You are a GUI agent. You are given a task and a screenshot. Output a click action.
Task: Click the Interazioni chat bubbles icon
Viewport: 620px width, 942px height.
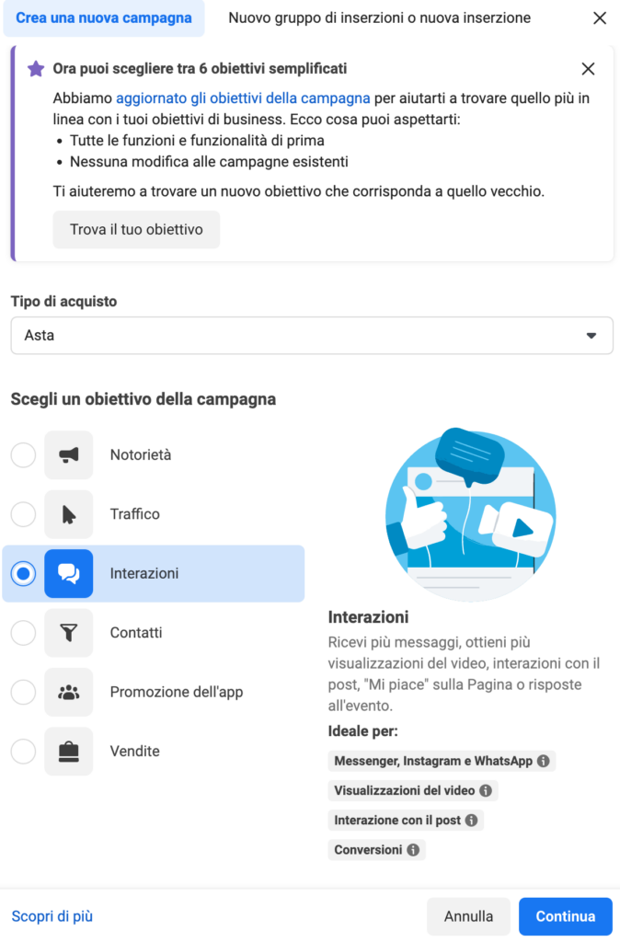[69, 573]
